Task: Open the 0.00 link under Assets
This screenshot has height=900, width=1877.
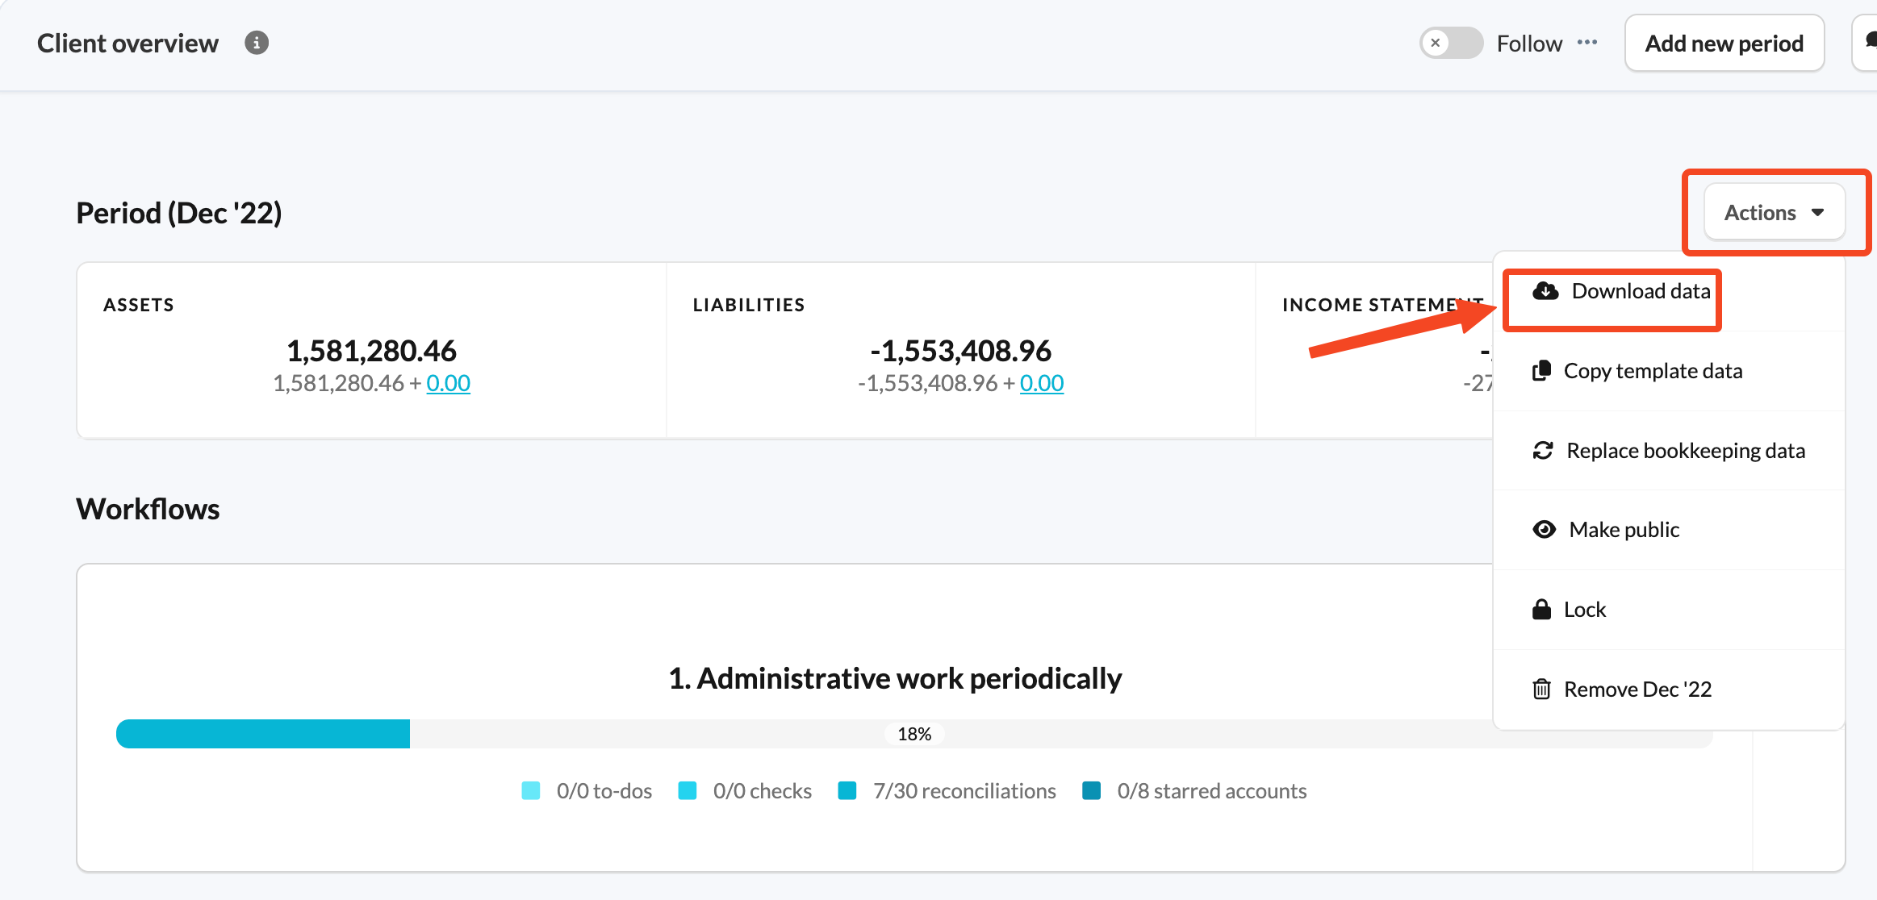Action: click(448, 383)
